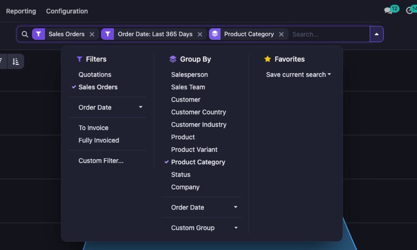The width and height of the screenshot is (417, 250).
Task: Click the Group By layers header icon
Action: (173, 59)
